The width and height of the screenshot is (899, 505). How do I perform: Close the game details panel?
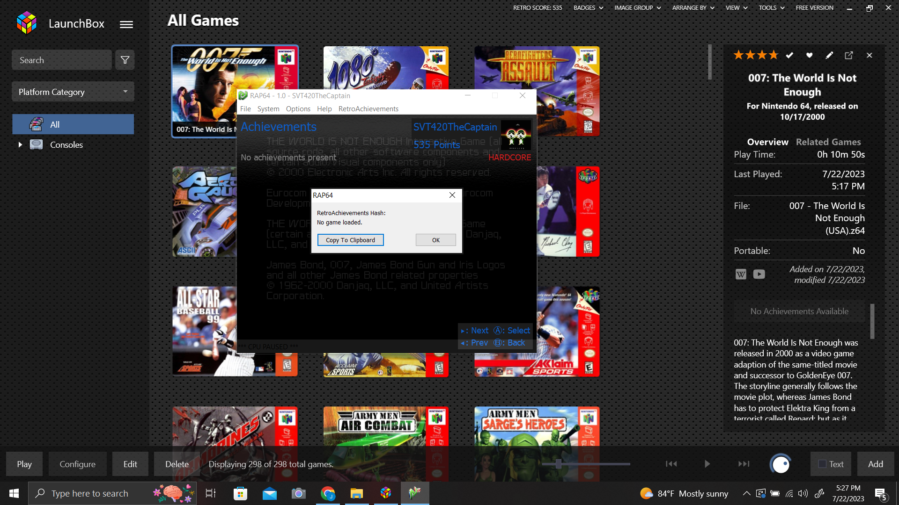[870, 55]
